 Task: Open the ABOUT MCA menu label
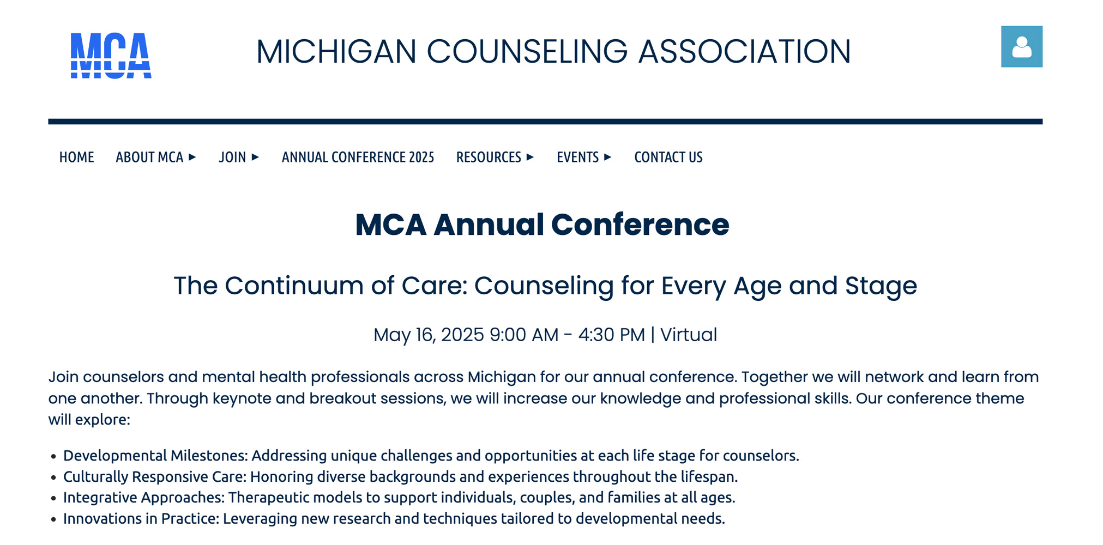click(149, 158)
